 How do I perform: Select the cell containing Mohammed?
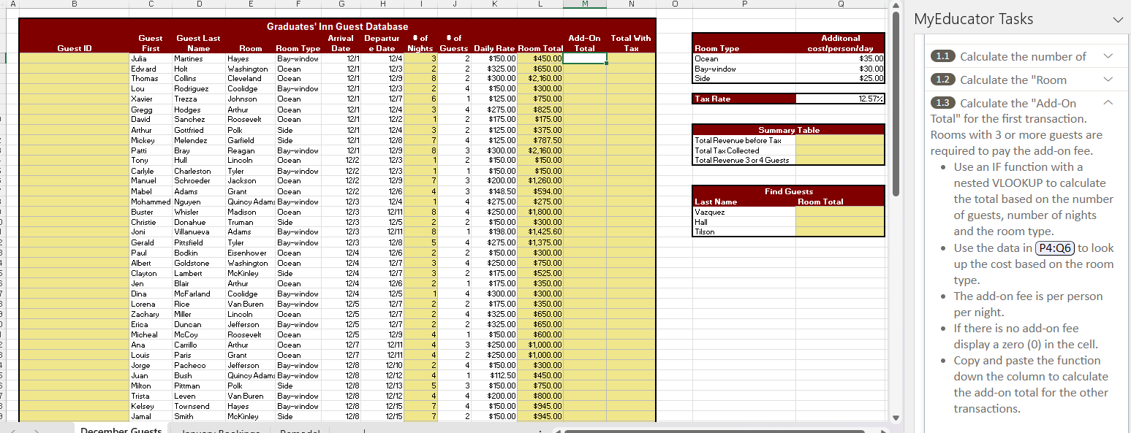pyautogui.click(x=150, y=202)
